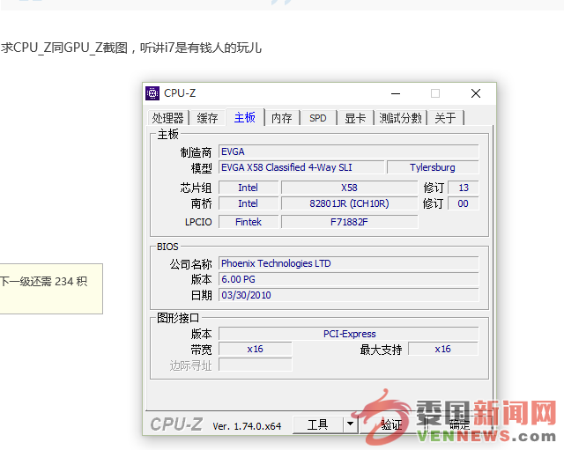Select the 主板 tab
564x450 pixels.
[245, 117]
